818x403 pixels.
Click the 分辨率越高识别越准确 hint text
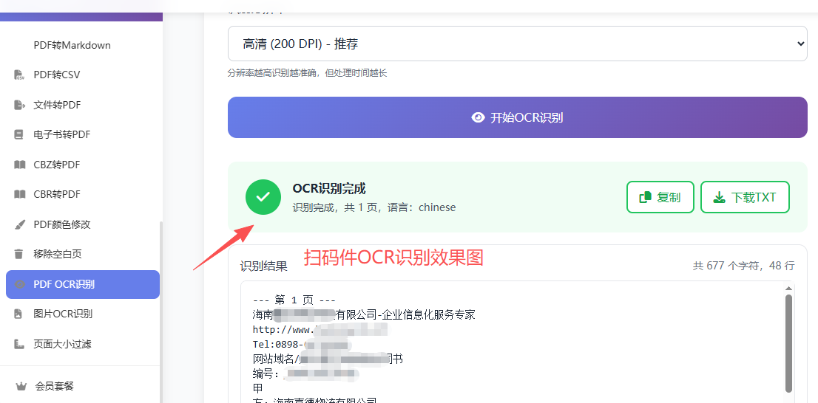(x=307, y=73)
